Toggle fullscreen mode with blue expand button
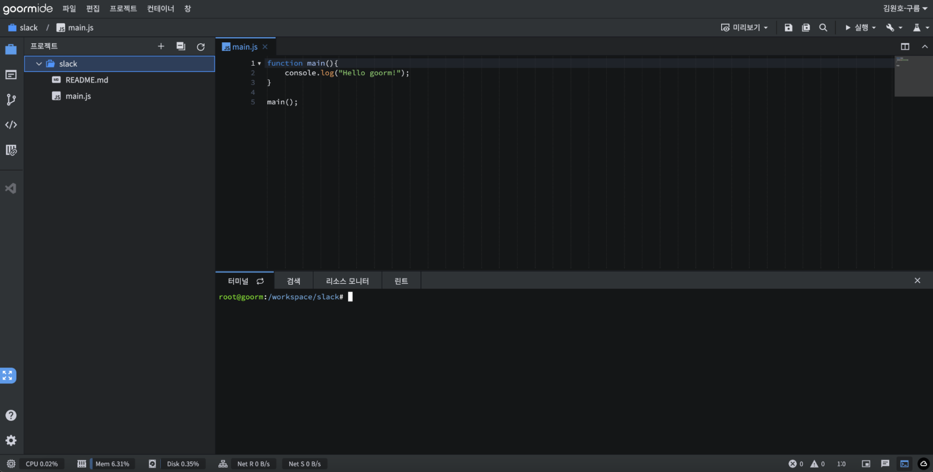Viewport: 933px width, 472px height. (8, 375)
